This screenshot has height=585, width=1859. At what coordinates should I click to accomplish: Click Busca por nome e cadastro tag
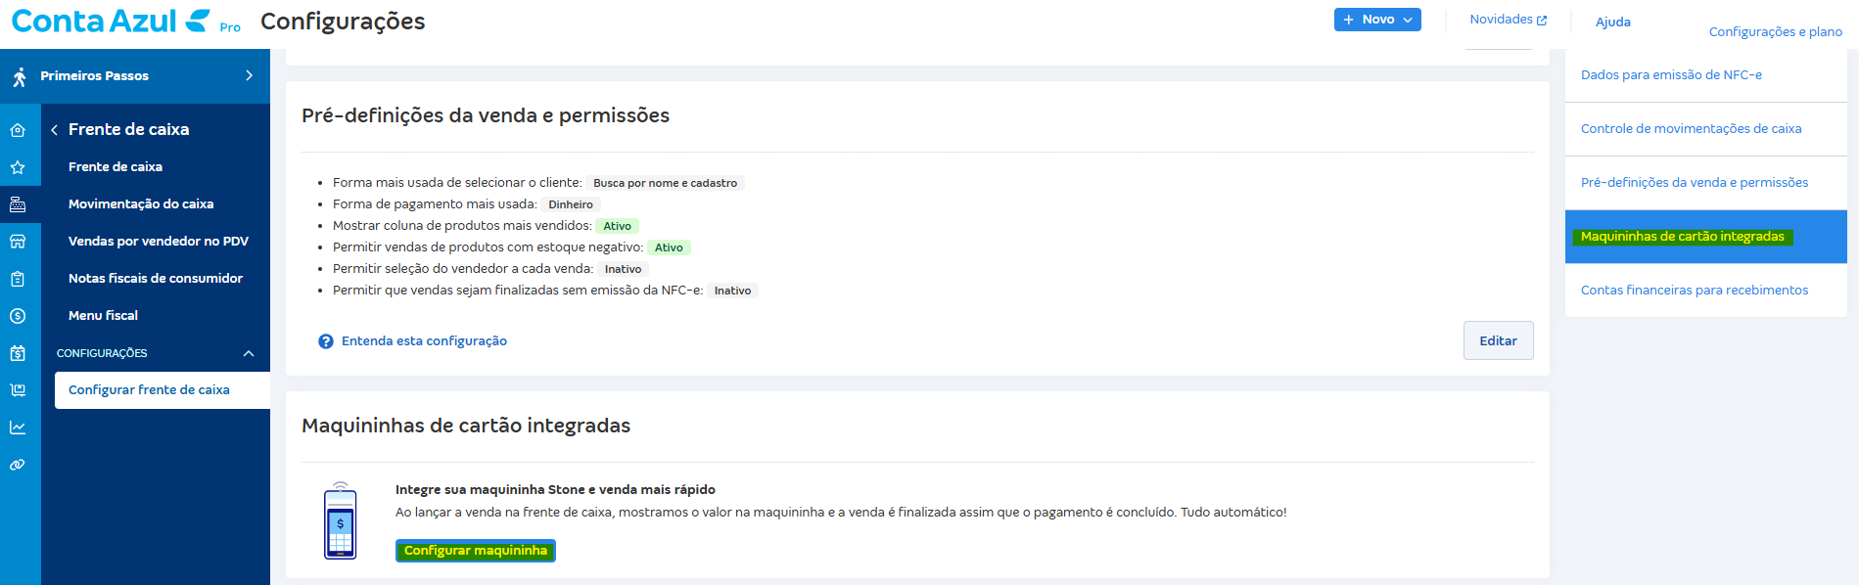click(x=665, y=183)
